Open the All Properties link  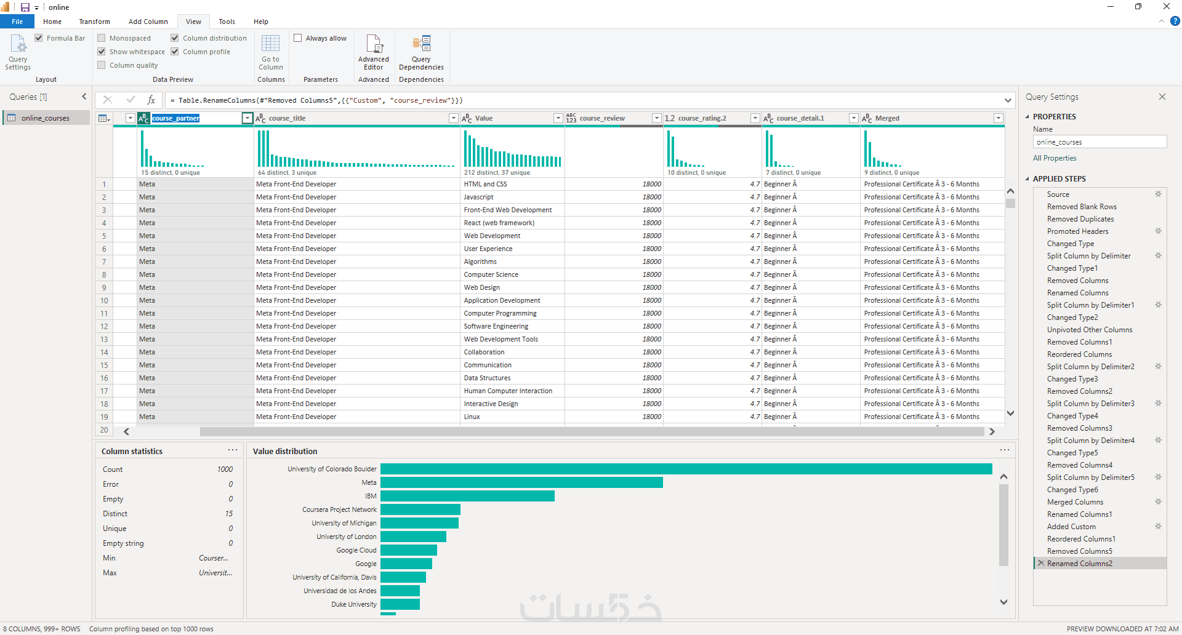(x=1055, y=158)
